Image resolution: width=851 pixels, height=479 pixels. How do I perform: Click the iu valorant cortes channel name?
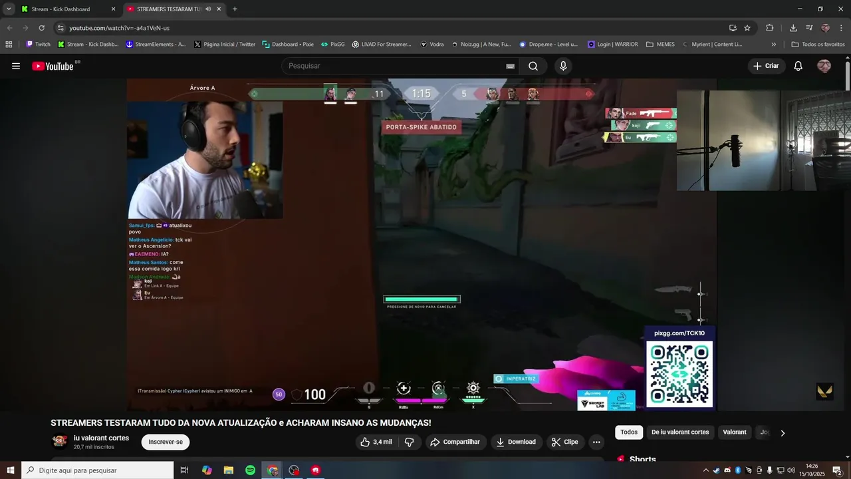pyautogui.click(x=101, y=438)
